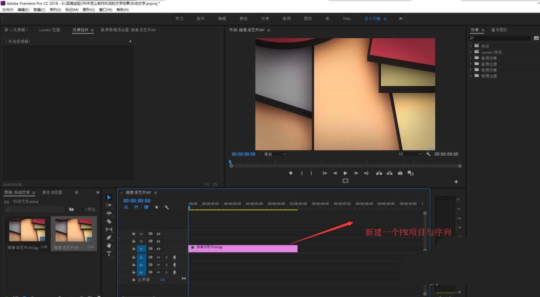Pick the Hand tool
The width and height of the screenshot is (540, 297).
pyautogui.click(x=109, y=245)
